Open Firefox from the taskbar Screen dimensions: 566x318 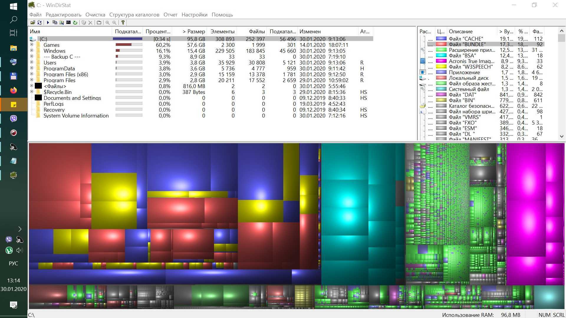[14, 90]
